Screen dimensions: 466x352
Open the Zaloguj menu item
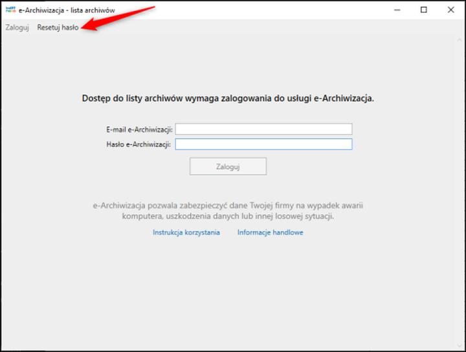(17, 28)
